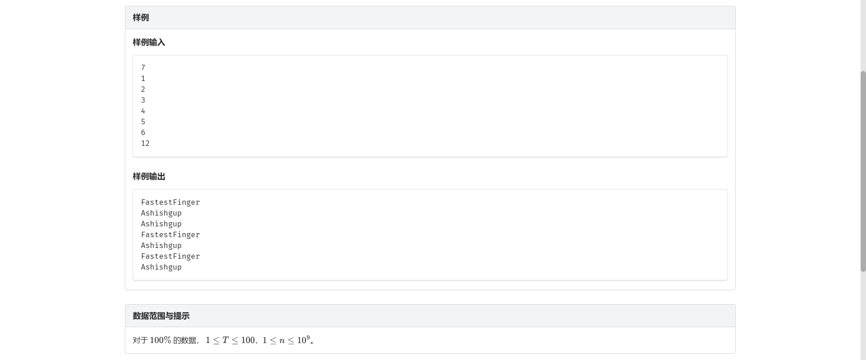
Task: Click the line "6" in sample input
Action: pos(143,132)
